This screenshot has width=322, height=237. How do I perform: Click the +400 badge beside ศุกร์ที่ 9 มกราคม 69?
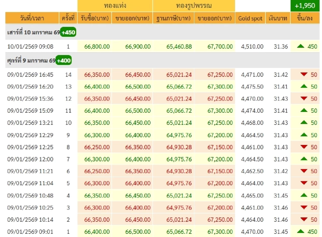pyautogui.click(x=64, y=61)
